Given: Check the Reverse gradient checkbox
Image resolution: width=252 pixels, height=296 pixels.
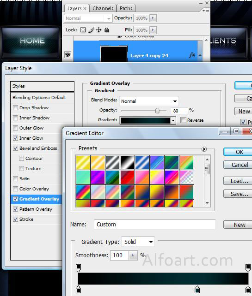Looking at the screenshot, I should click(183, 120).
